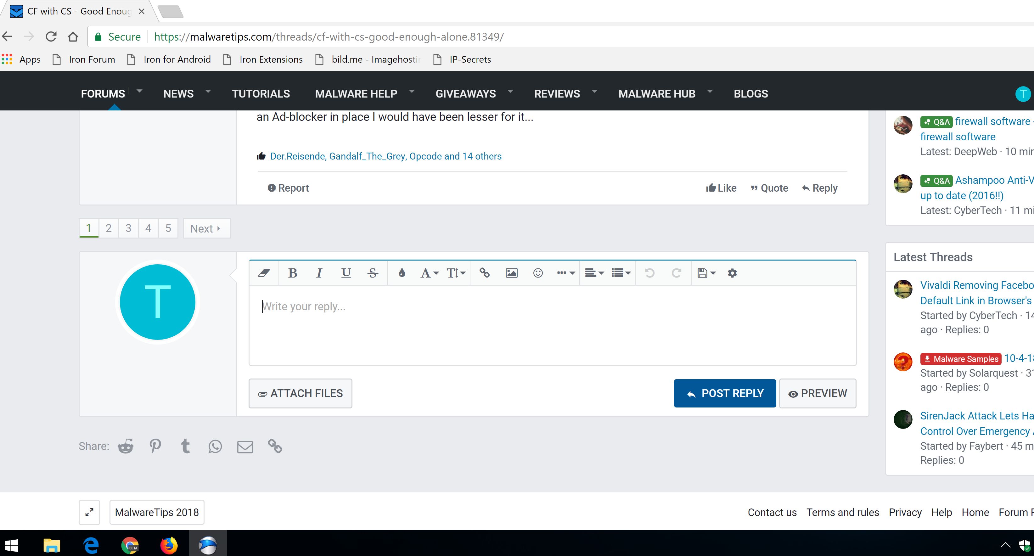Open the editor settings gear icon

(732, 273)
